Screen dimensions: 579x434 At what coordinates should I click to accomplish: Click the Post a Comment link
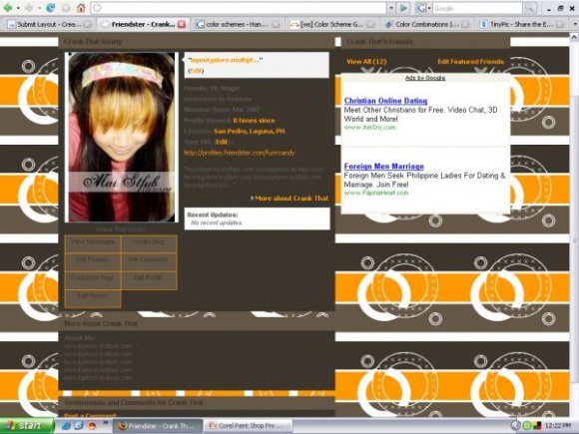[90, 415]
